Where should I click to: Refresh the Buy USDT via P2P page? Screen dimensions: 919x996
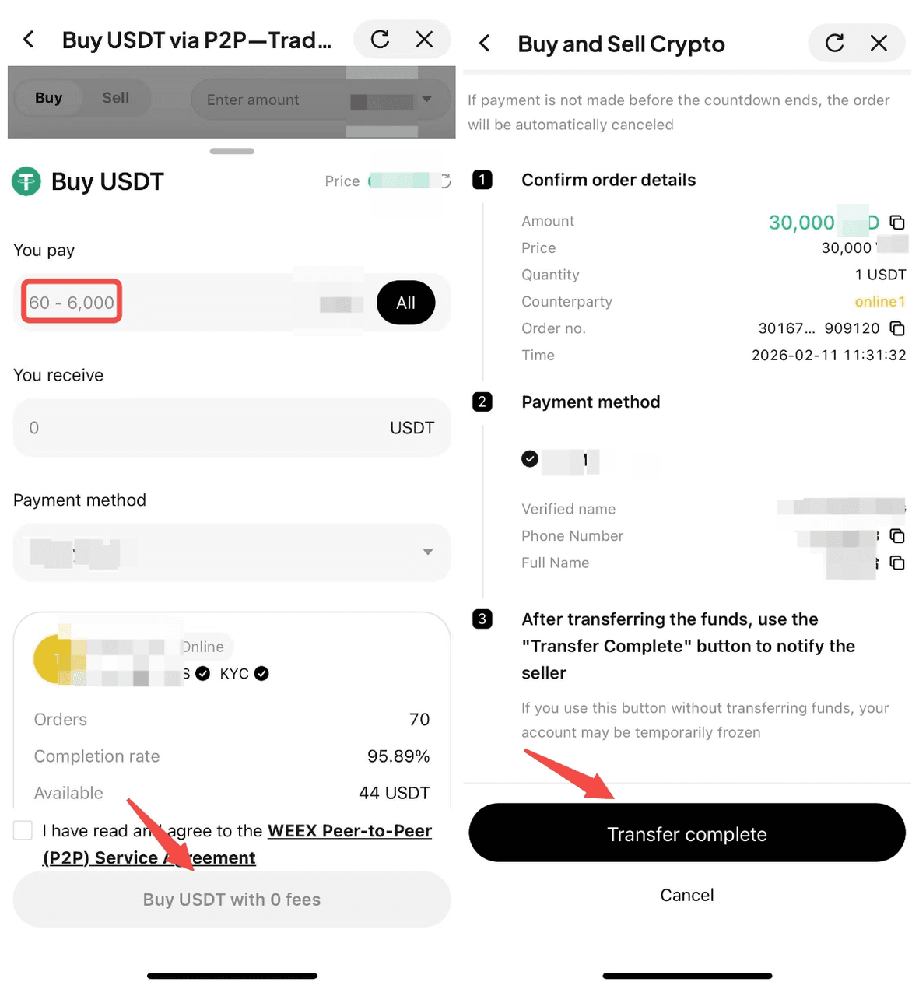coord(380,40)
